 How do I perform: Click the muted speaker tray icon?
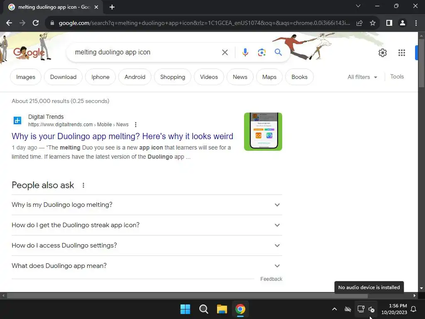tap(371, 309)
